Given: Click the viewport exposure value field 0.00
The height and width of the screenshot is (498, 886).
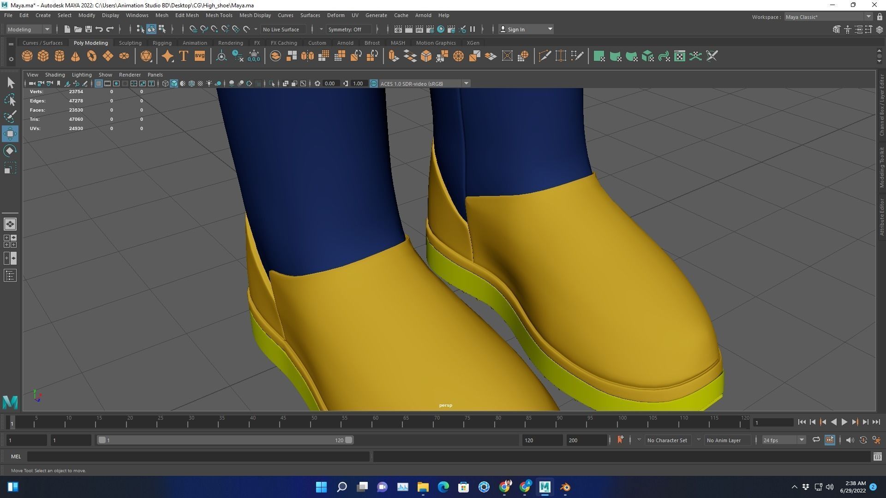Looking at the screenshot, I should click(330, 83).
